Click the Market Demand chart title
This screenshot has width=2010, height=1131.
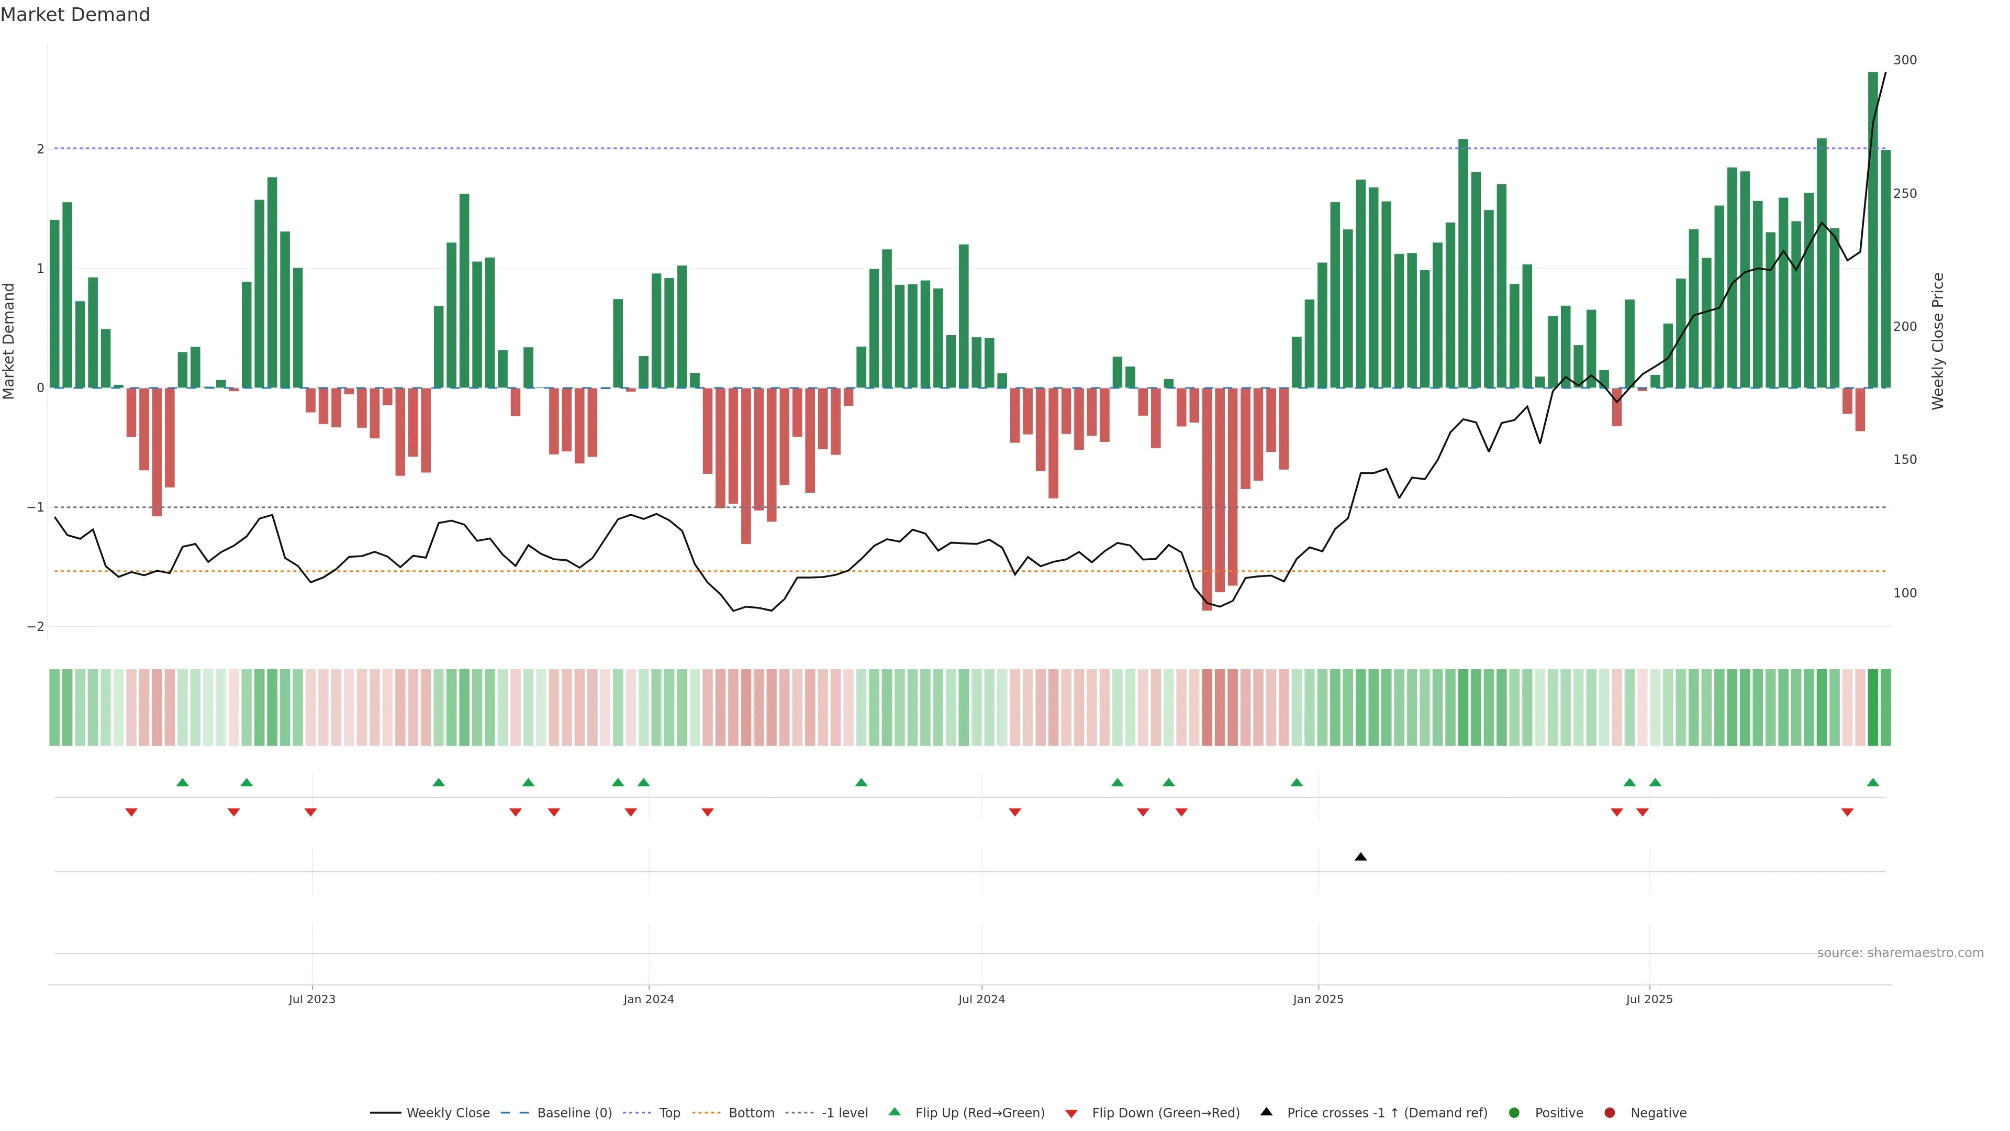[75, 15]
